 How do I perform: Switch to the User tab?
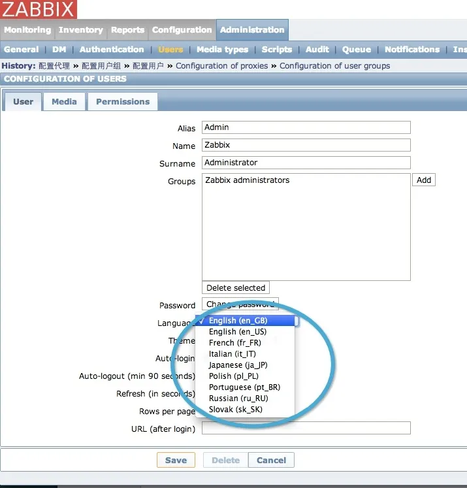(23, 102)
